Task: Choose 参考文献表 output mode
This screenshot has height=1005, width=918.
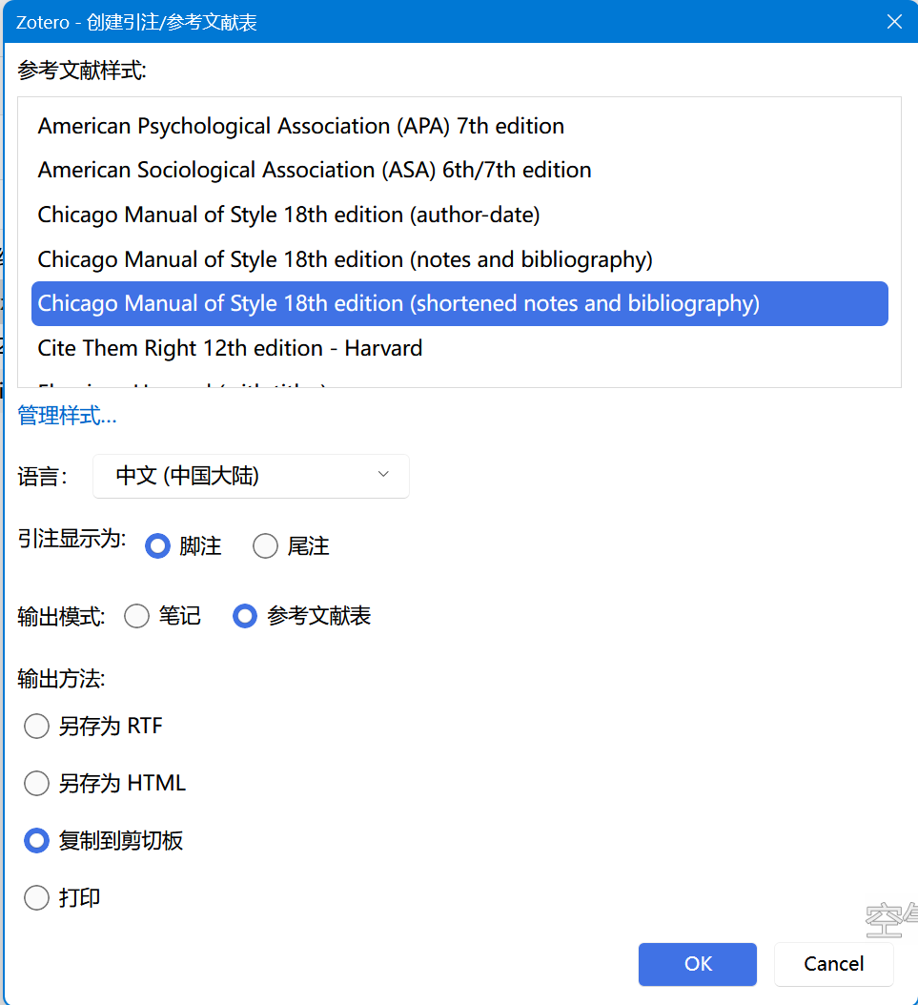Action: tap(246, 617)
